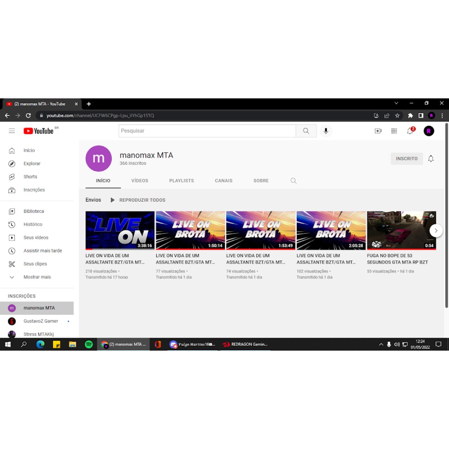Open Stress MTAKkj subscription in sidebar
Viewport: 449px width, 449px height.
click(37, 334)
